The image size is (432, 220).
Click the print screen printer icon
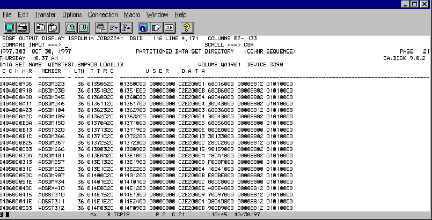point(23,28)
